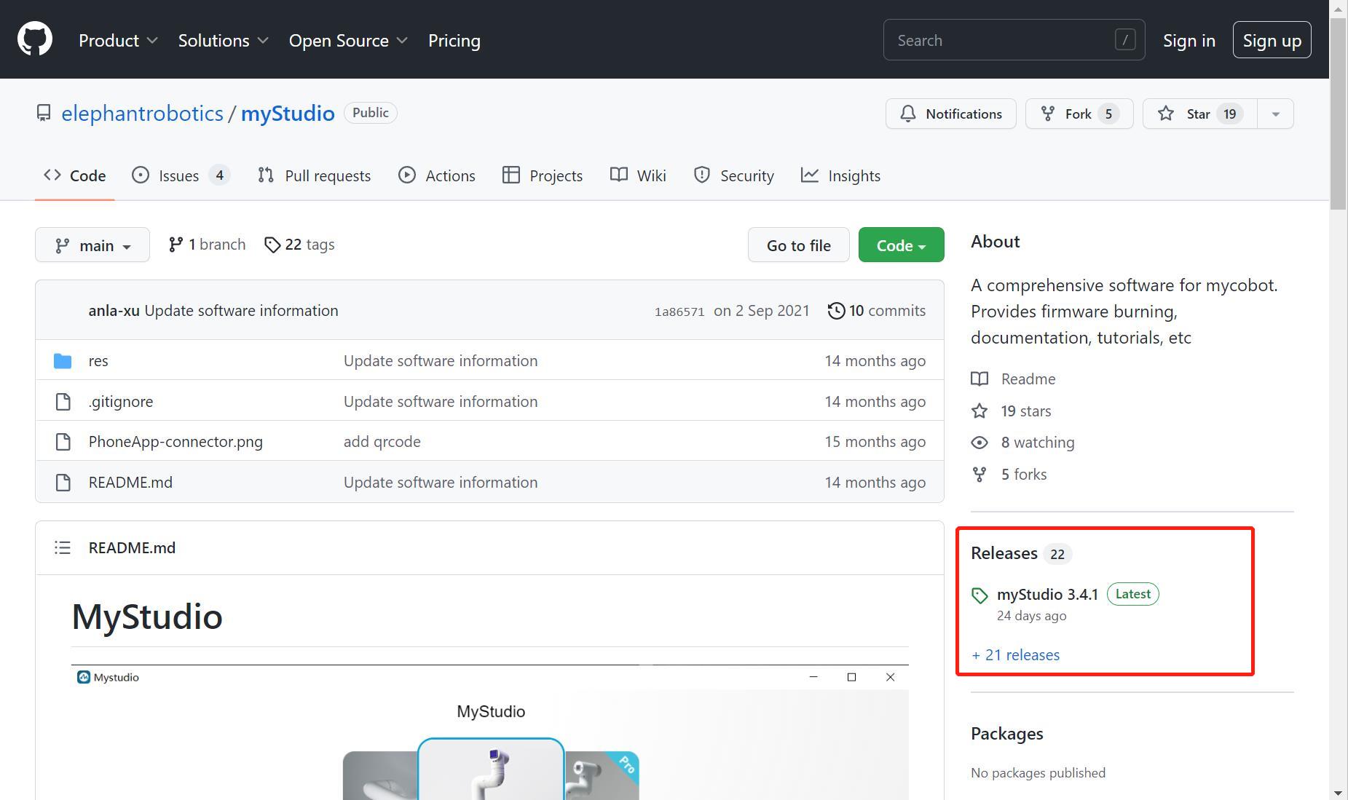The width and height of the screenshot is (1348, 800).
Task: Click the GitHub logo icon
Action: tap(35, 39)
